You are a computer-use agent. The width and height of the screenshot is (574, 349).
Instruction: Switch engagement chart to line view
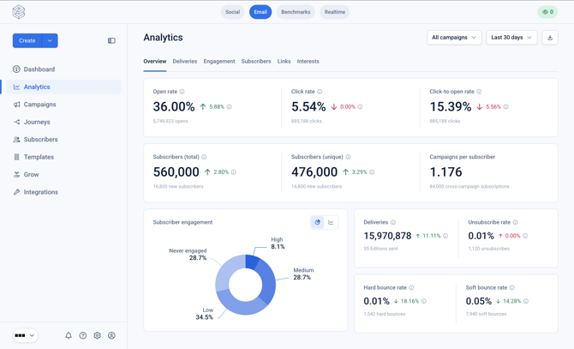[x=331, y=222]
